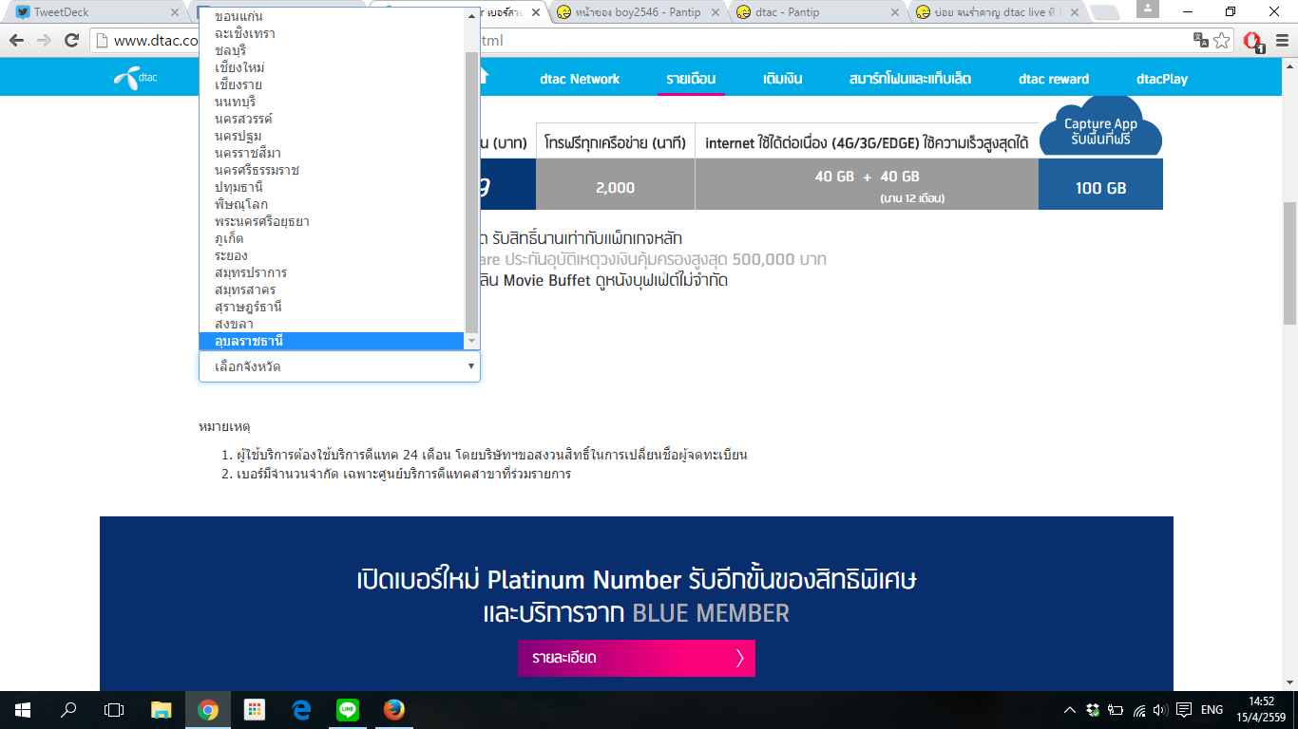This screenshot has width=1298, height=729.
Task: Click the รายละเอียด Platinum Number button
Action: coord(637,658)
